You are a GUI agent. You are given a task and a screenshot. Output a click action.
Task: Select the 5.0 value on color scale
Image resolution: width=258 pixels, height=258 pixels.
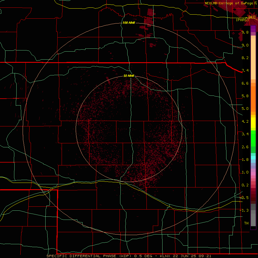(x=245, y=109)
